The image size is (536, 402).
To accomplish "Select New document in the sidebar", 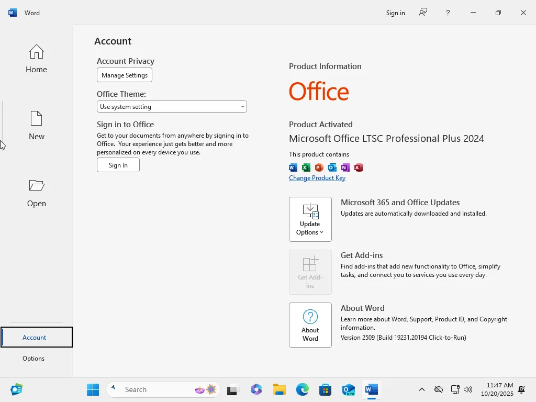I will click(x=36, y=126).
